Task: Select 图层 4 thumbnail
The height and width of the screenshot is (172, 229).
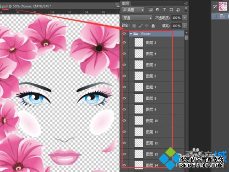Action: [139, 54]
